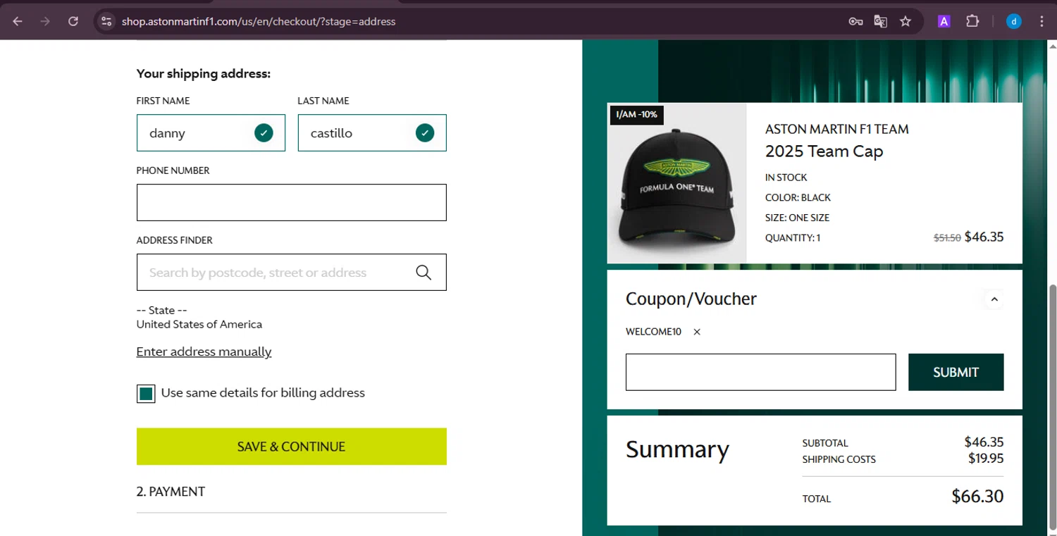Click the IN STOCK label
Screen dimensions: 1057x536
tap(786, 177)
